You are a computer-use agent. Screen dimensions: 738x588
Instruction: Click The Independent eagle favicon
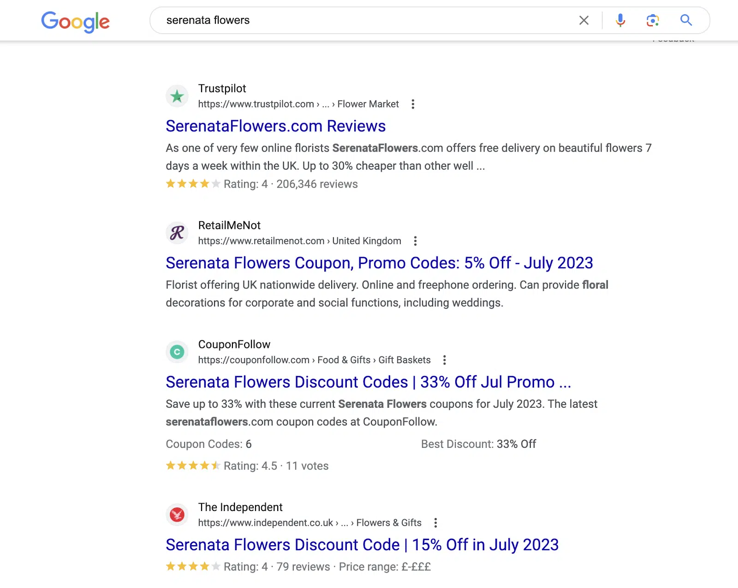pos(177,515)
